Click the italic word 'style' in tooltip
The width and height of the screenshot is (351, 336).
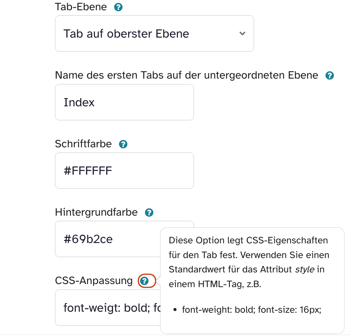tap(305, 269)
